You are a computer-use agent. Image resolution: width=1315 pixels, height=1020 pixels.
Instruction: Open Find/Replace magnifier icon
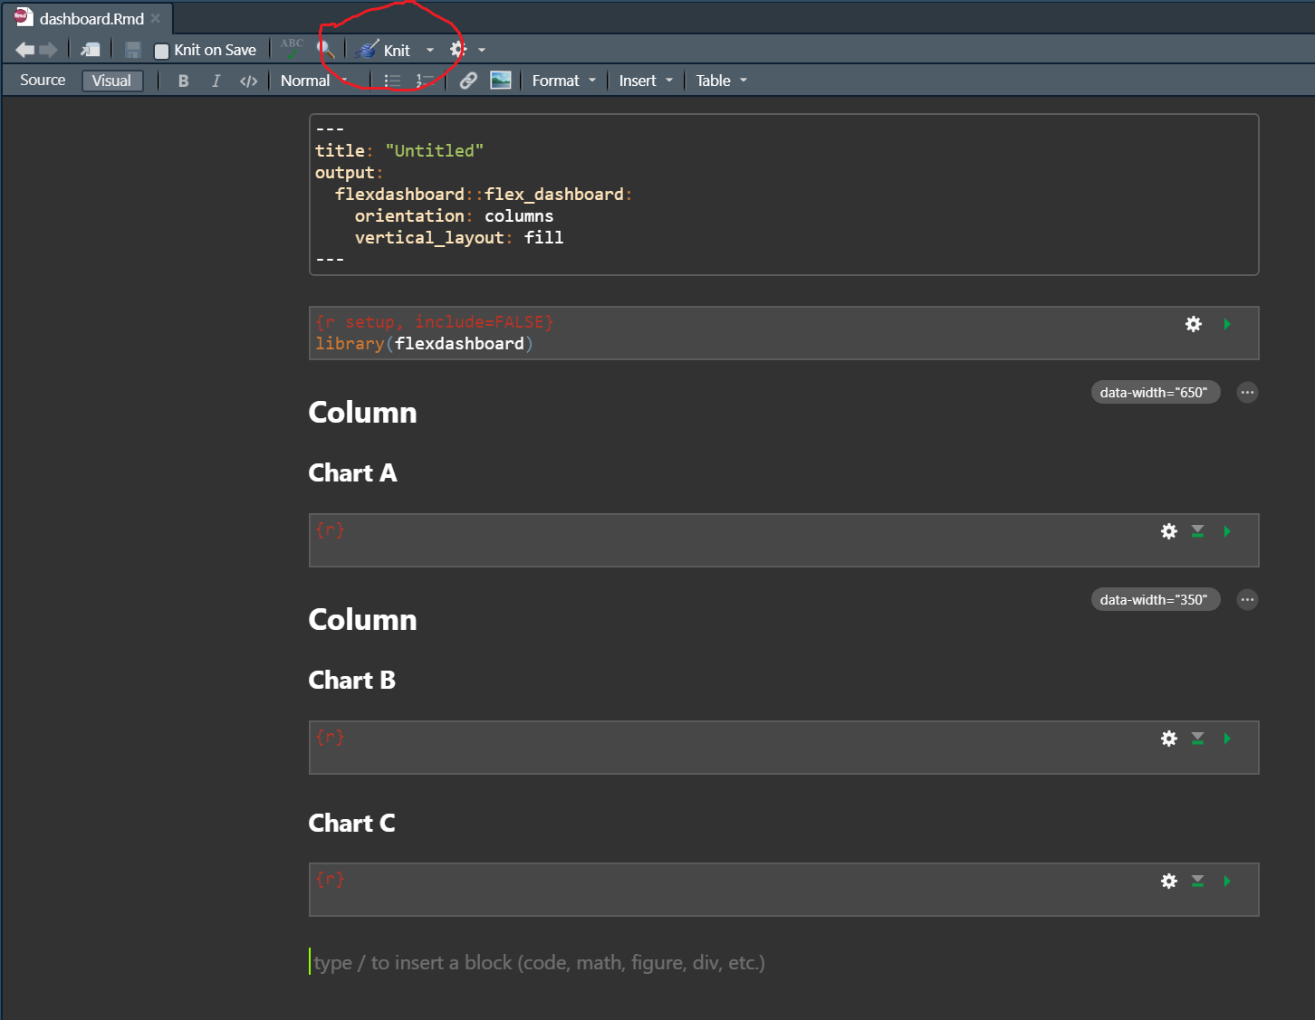tap(325, 50)
